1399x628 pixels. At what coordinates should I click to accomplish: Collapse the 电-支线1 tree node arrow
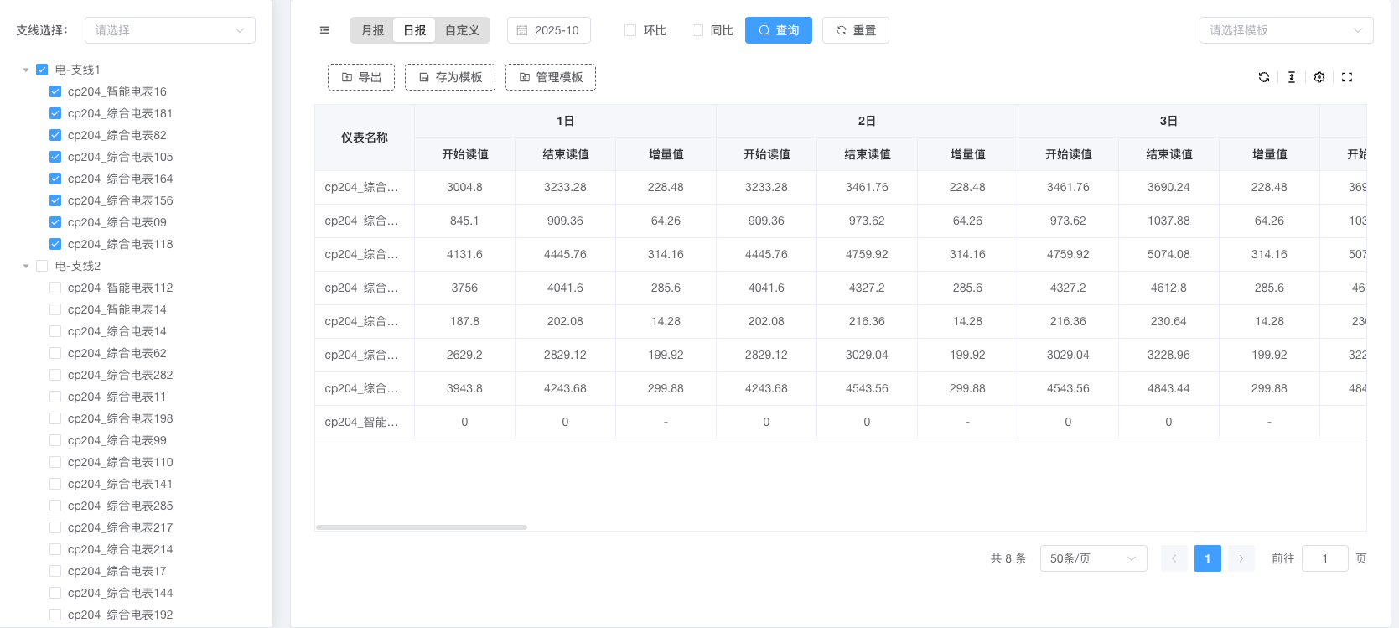tap(26, 70)
